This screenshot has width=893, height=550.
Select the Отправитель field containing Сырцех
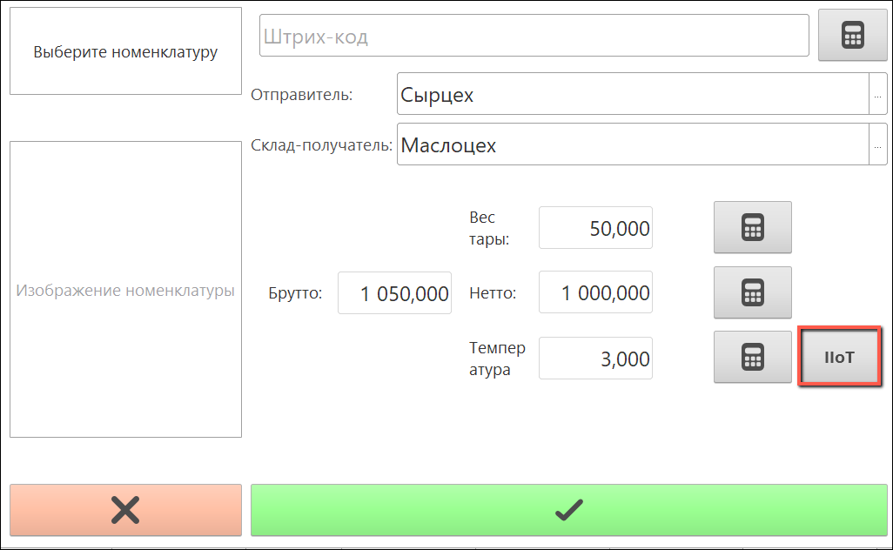point(632,94)
